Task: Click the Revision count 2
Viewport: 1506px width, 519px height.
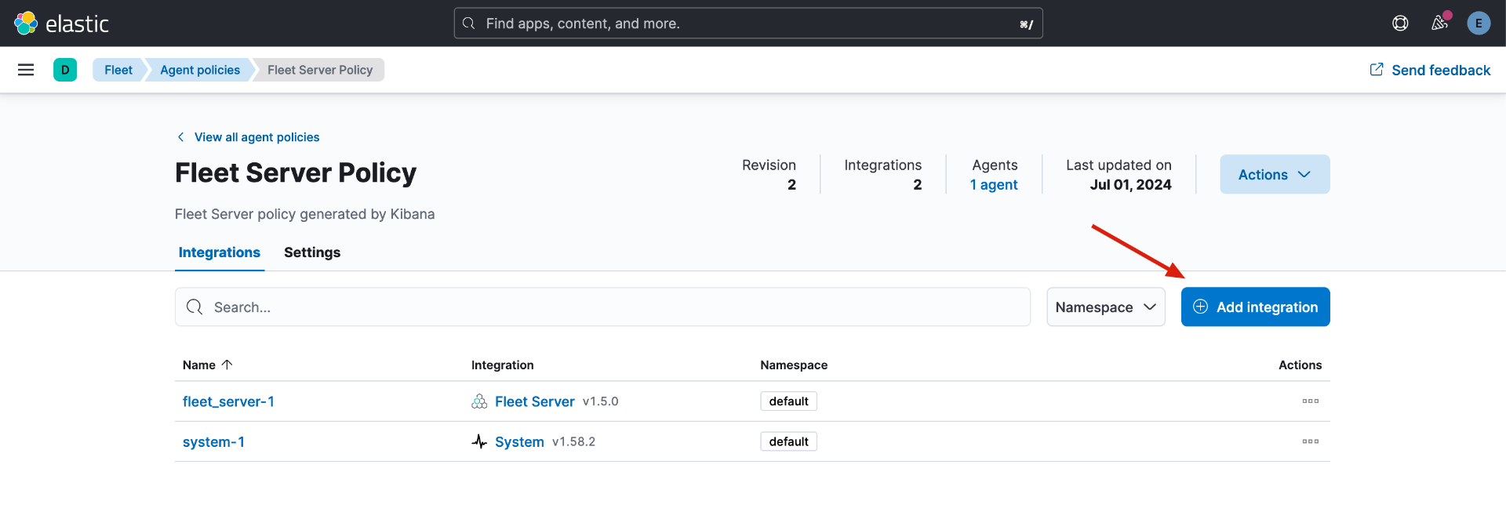Action: pyautogui.click(x=791, y=185)
